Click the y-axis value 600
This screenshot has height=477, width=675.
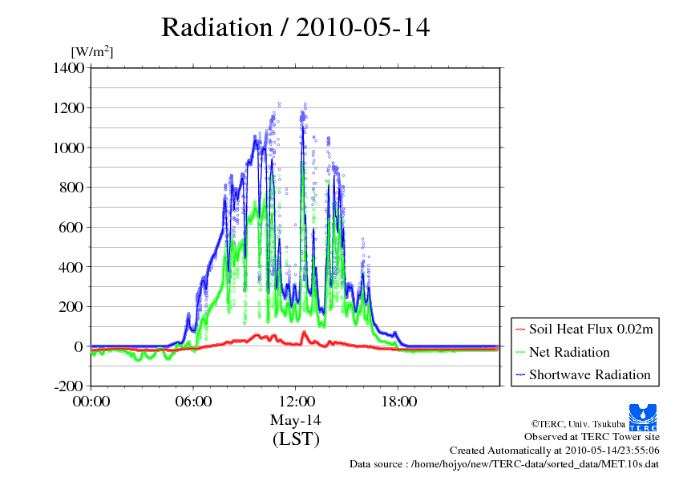[x=71, y=228]
